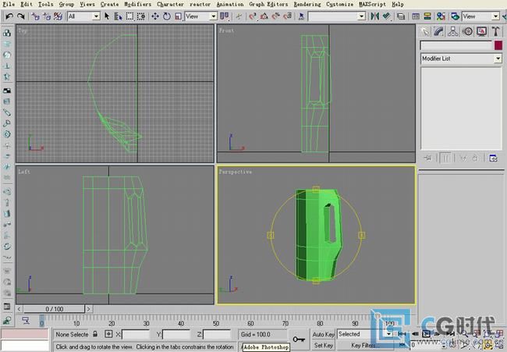Image resolution: width=507 pixels, height=352 pixels.
Task: Open the Curve Editor icon
Action: (x=416, y=16)
